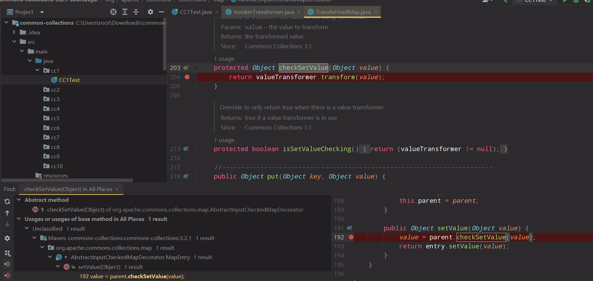
Task: Click the Expand All icon in Project panel
Action: [x=125, y=12]
